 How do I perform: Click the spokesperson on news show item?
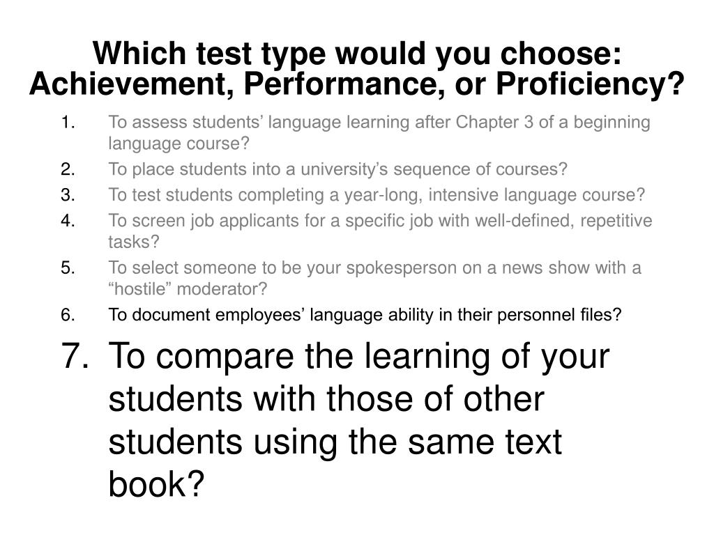pyautogui.click(x=374, y=278)
